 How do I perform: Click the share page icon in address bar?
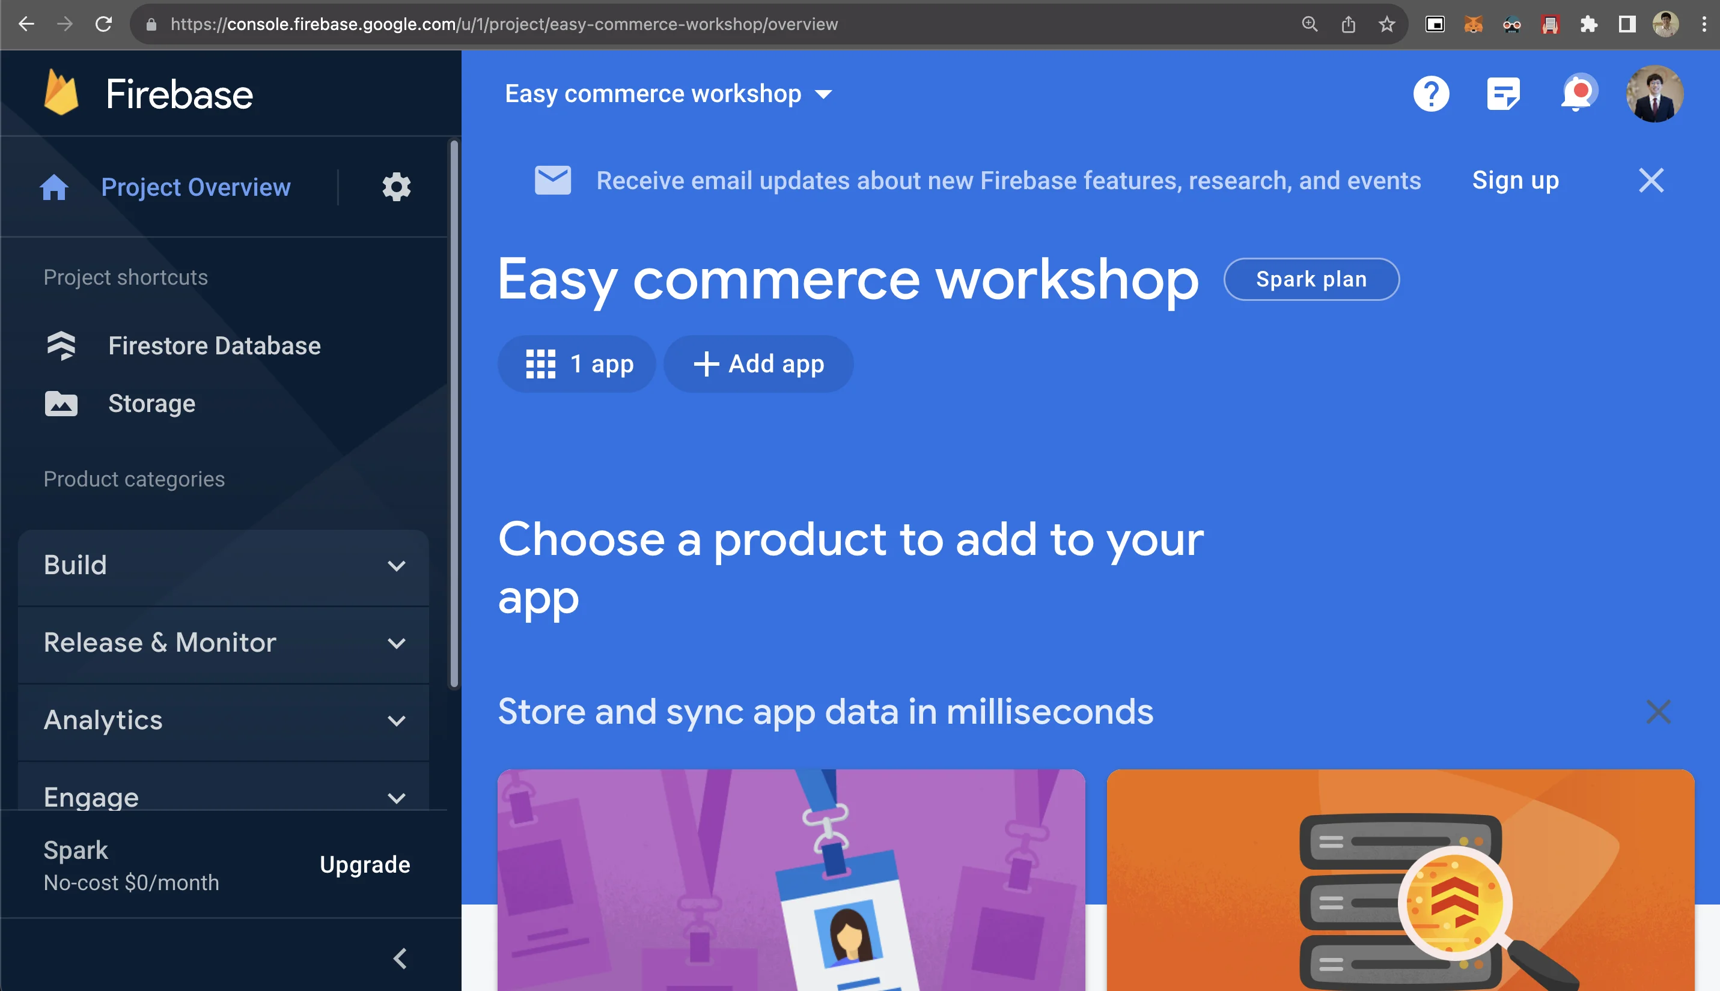click(1348, 25)
